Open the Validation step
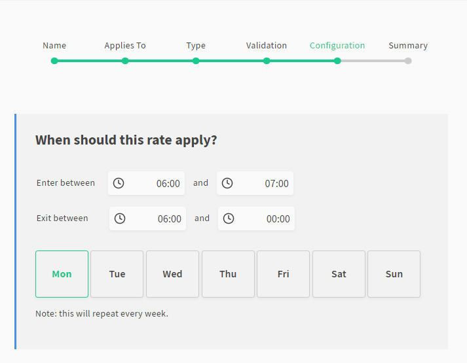The height and width of the screenshot is (363, 467). pyautogui.click(x=267, y=60)
